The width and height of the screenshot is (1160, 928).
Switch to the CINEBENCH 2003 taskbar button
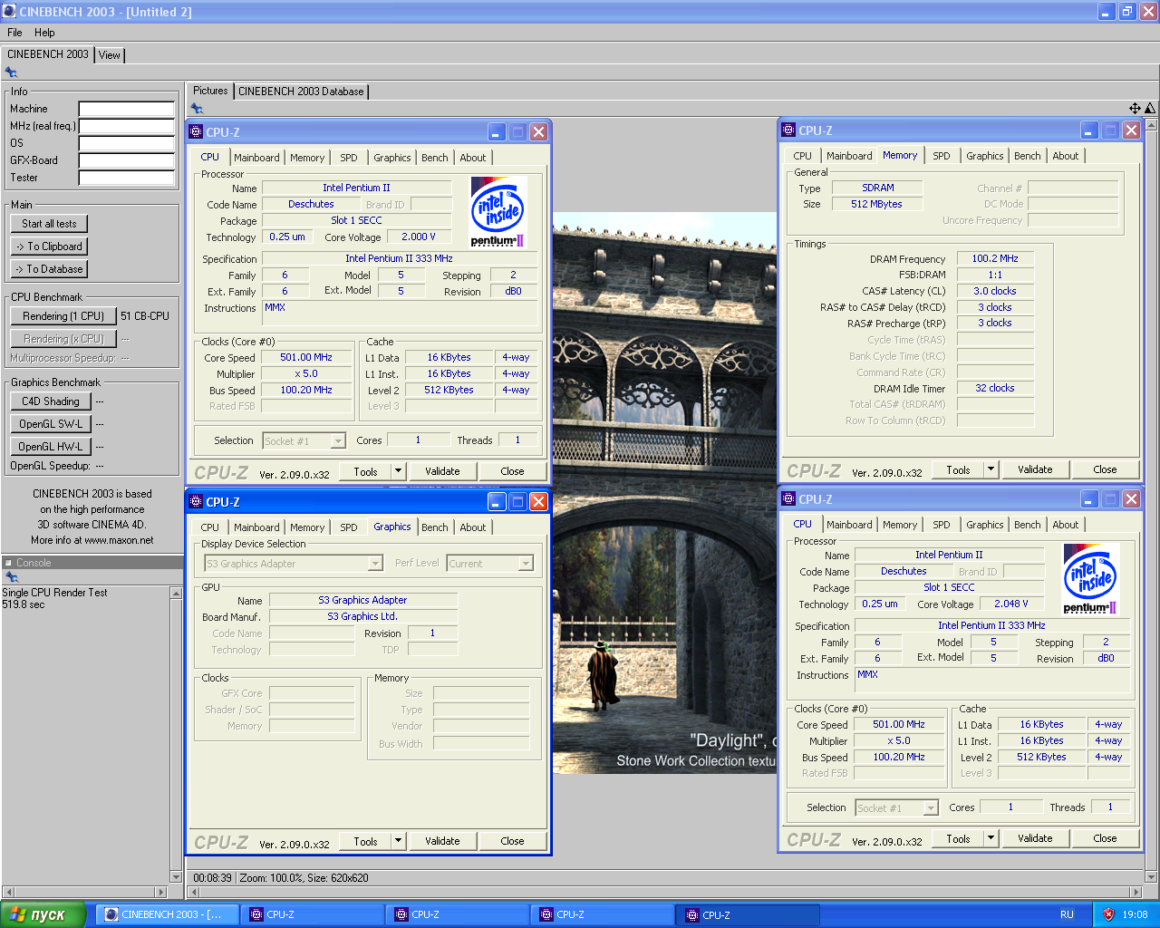point(168,914)
